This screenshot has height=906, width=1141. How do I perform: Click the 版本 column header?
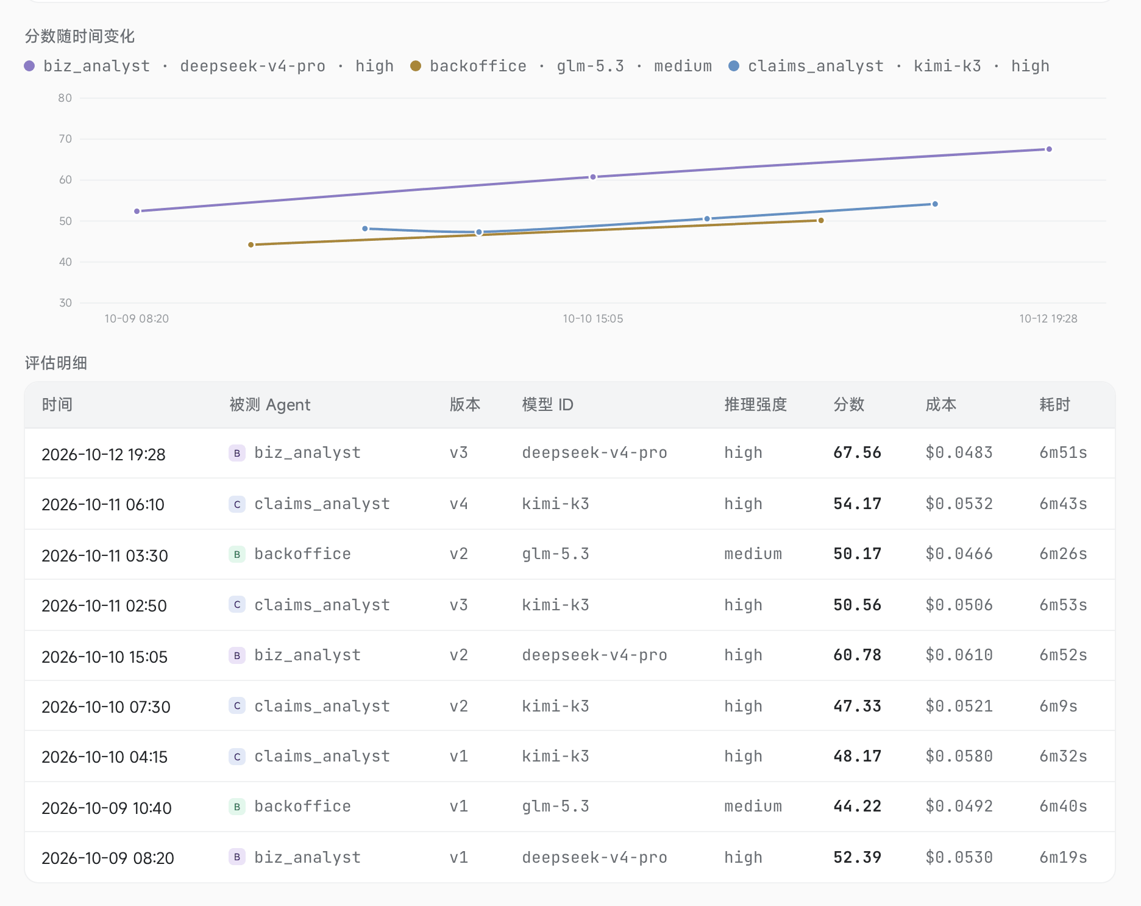click(x=465, y=405)
